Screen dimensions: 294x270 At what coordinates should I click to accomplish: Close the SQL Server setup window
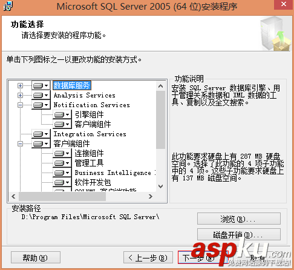point(283,4)
